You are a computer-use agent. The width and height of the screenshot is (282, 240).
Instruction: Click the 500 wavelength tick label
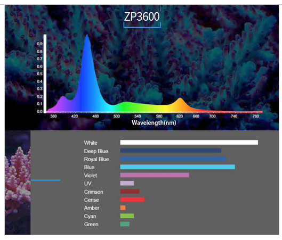click(x=117, y=117)
